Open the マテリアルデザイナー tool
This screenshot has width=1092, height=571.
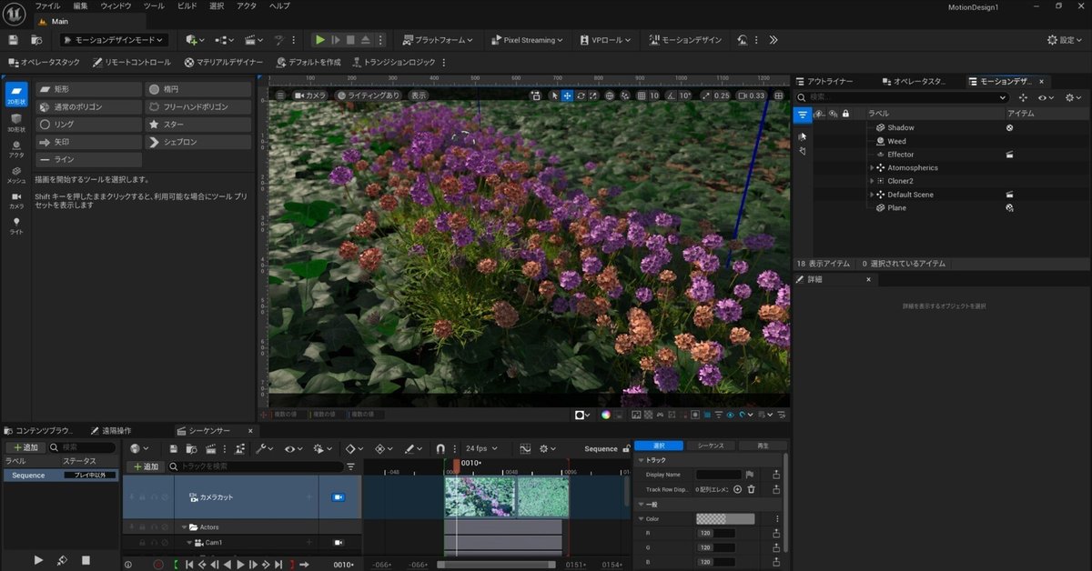[x=223, y=62]
